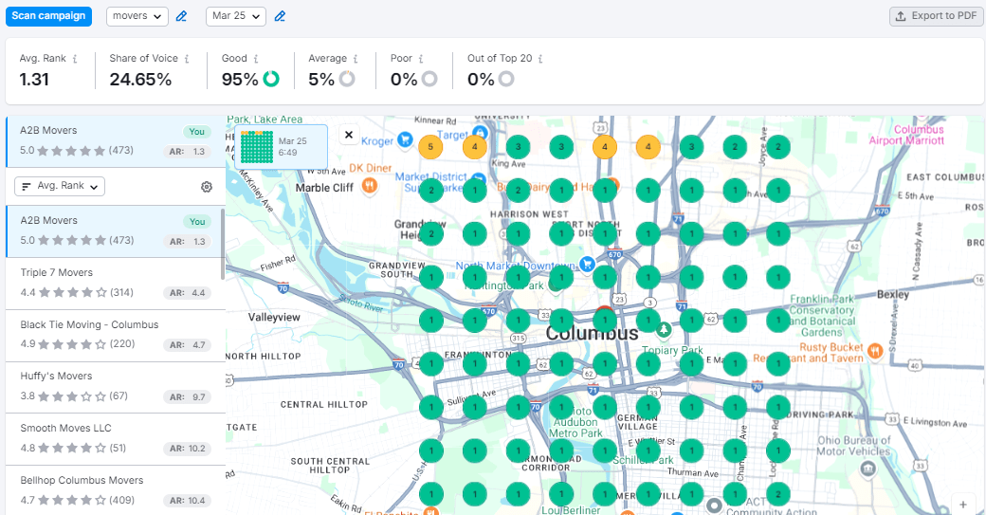The image size is (986, 515).
Task: Close the Mar 25 scan popup
Action: pos(349,134)
